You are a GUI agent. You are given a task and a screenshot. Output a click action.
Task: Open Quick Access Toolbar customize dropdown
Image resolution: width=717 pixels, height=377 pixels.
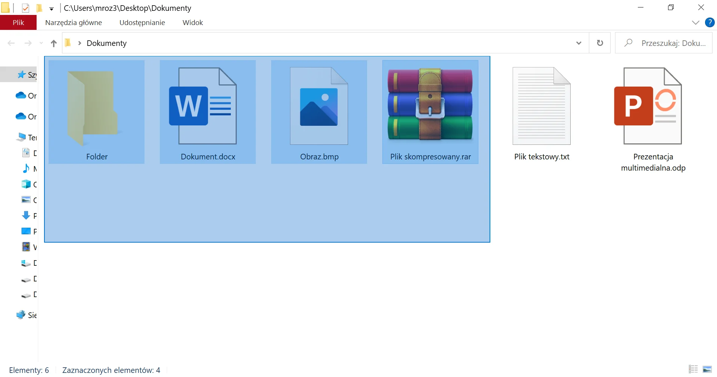[52, 9]
